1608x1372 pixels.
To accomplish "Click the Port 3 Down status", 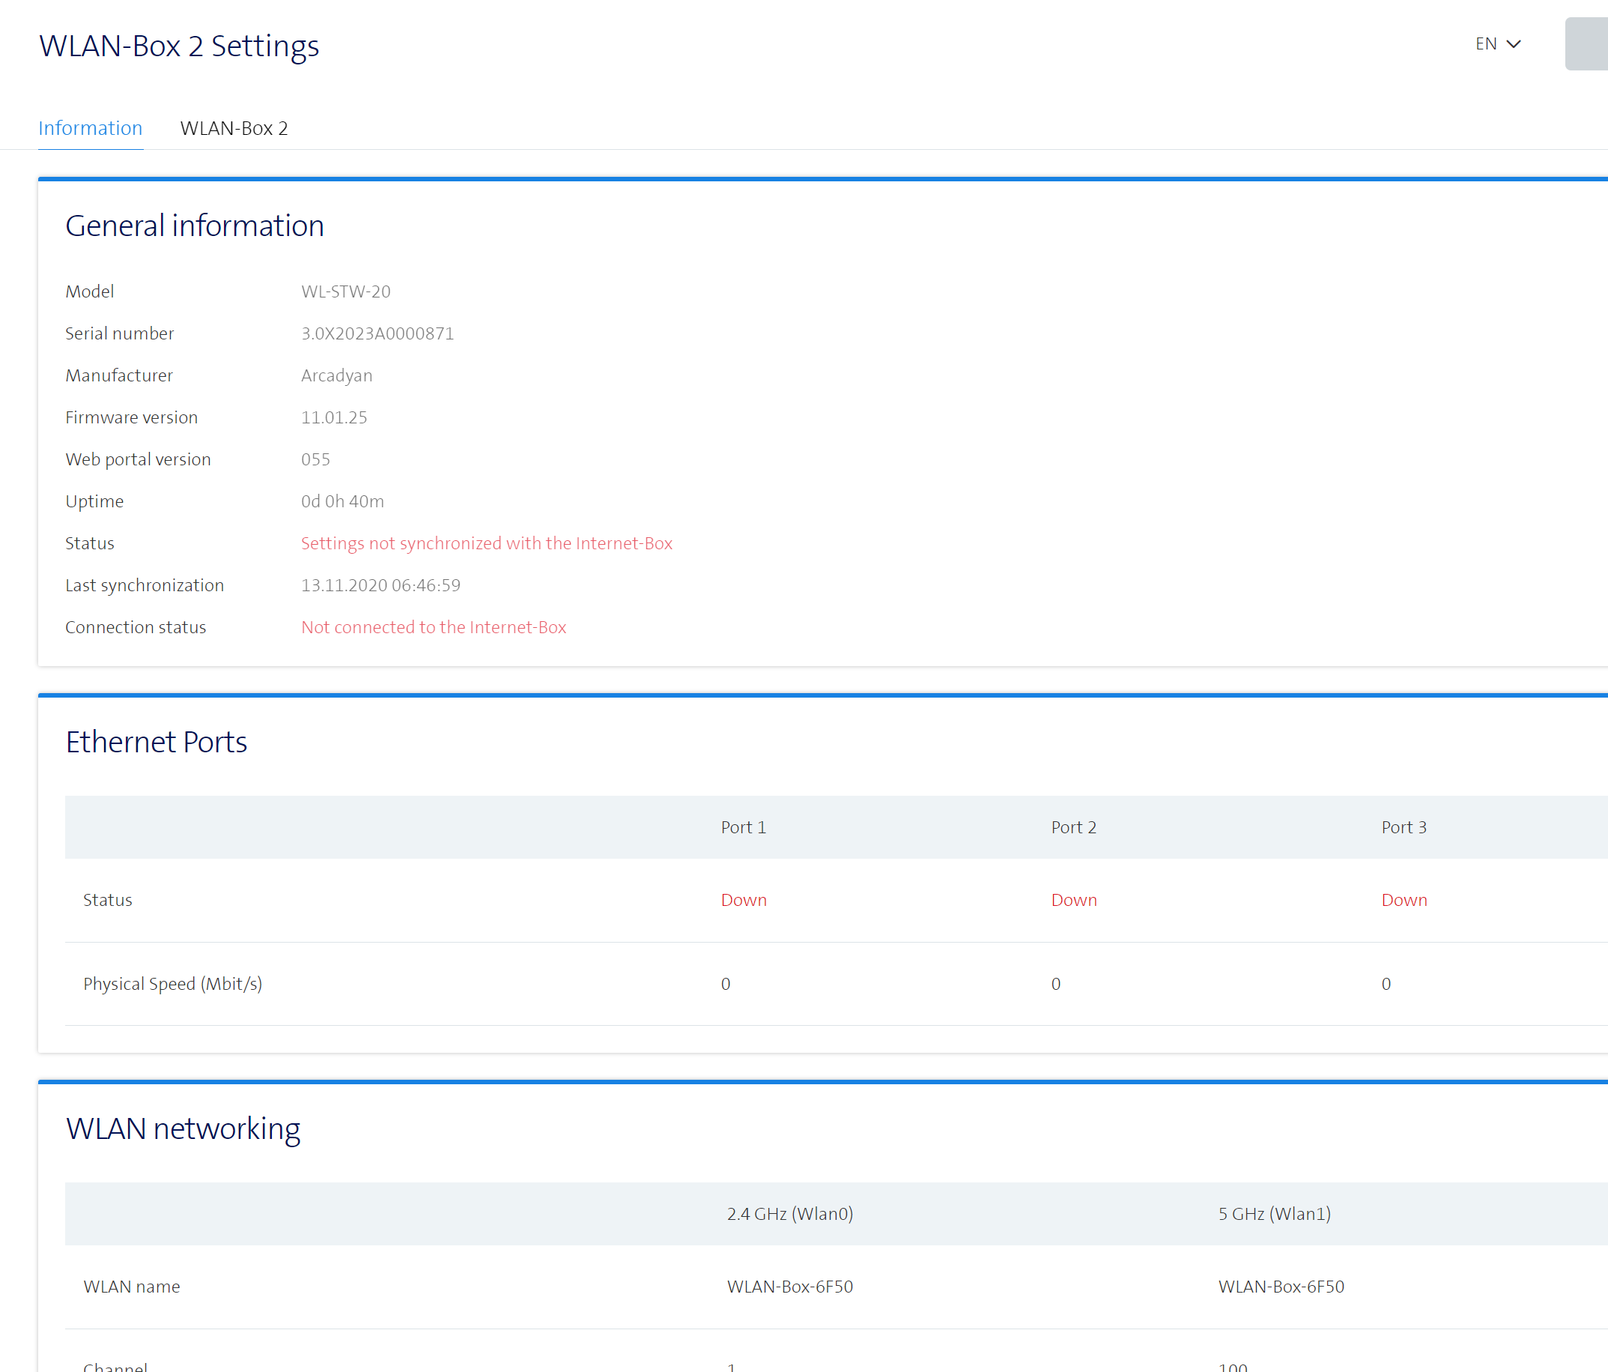I will coord(1403,900).
